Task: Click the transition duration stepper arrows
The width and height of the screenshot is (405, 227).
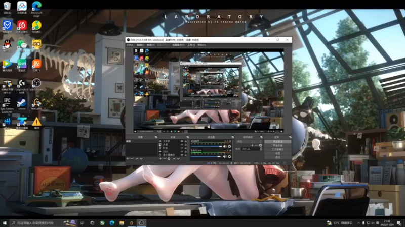Action: [x=261, y=149]
